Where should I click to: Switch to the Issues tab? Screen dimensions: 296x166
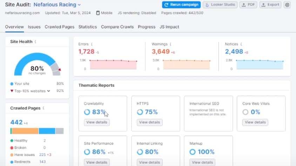pos(34,27)
